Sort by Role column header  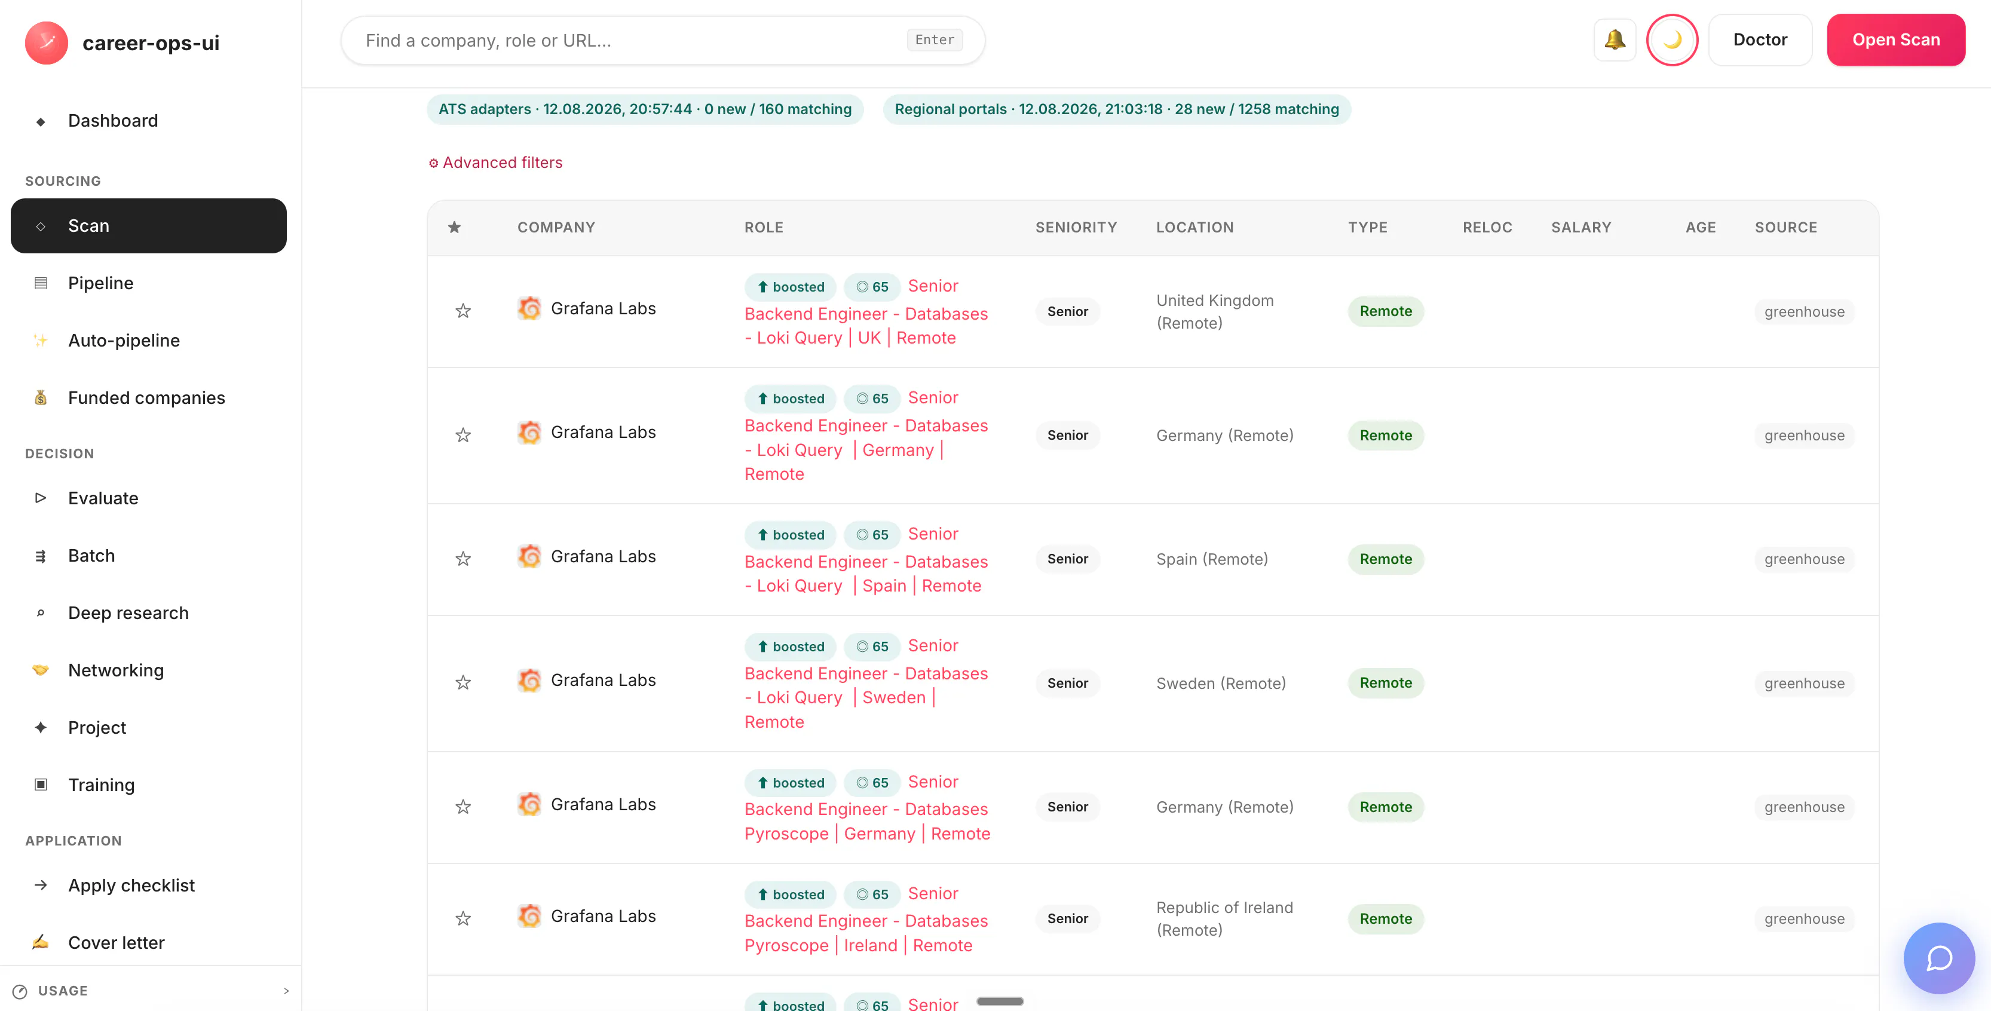pos(764,227)
